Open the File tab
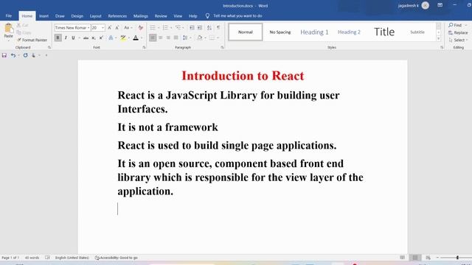This screenshot has width=472, height=265. pyautogui.click(x=9, y=16)
